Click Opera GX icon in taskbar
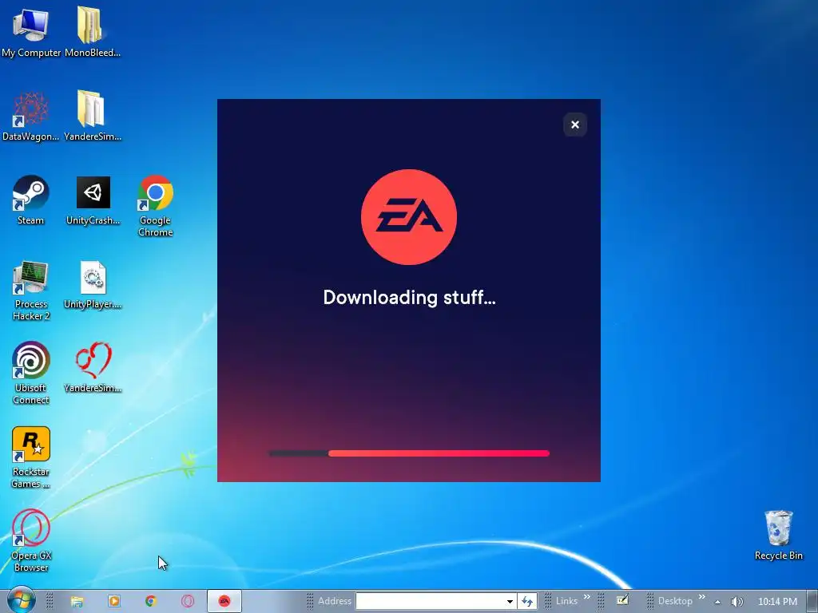 [188, 601]
